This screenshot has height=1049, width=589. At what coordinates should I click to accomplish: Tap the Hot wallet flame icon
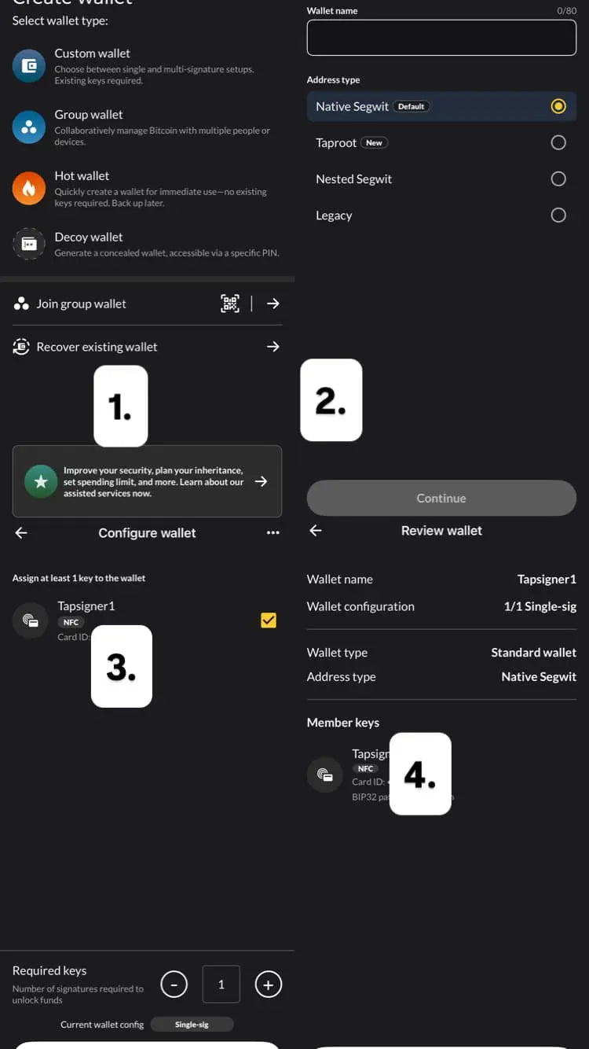click(x=29, y=188)
